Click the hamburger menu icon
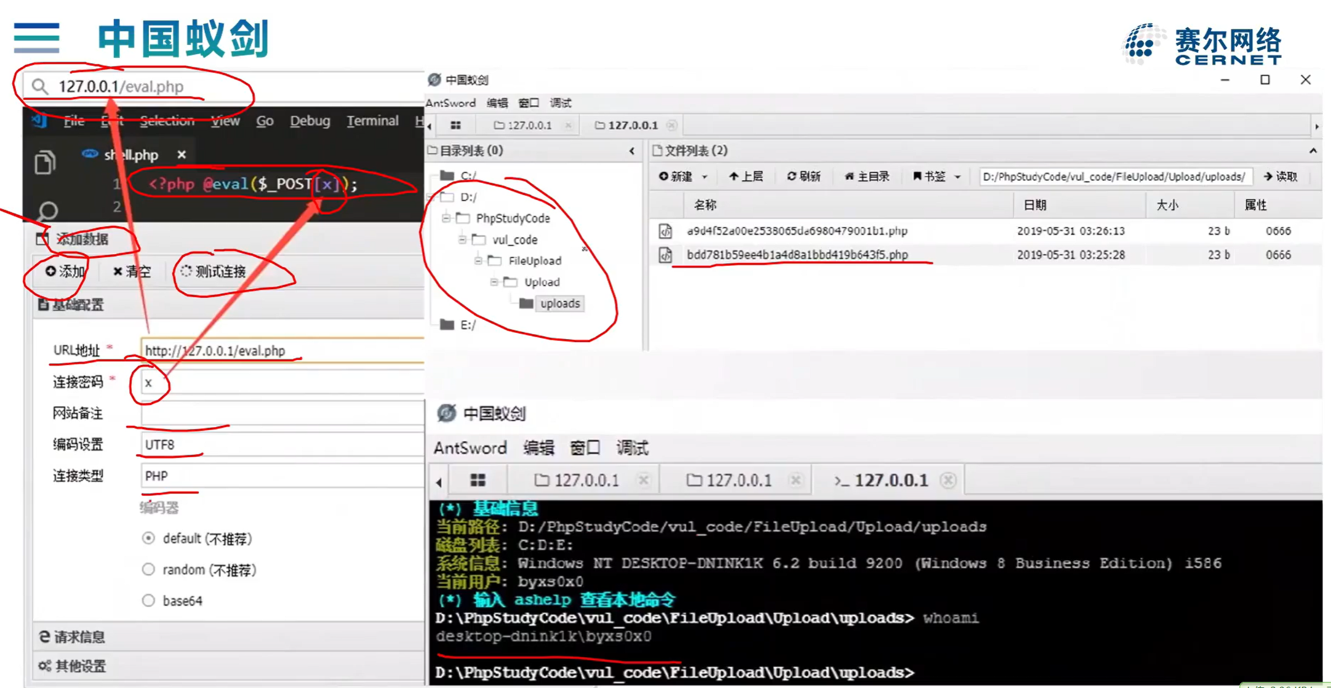This screenshot has width=1331, height=688. [36, 38]
